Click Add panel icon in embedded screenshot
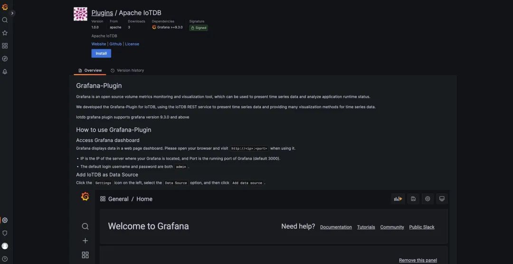This screenshot has height=264, width=513. click(x=398, y=198)
